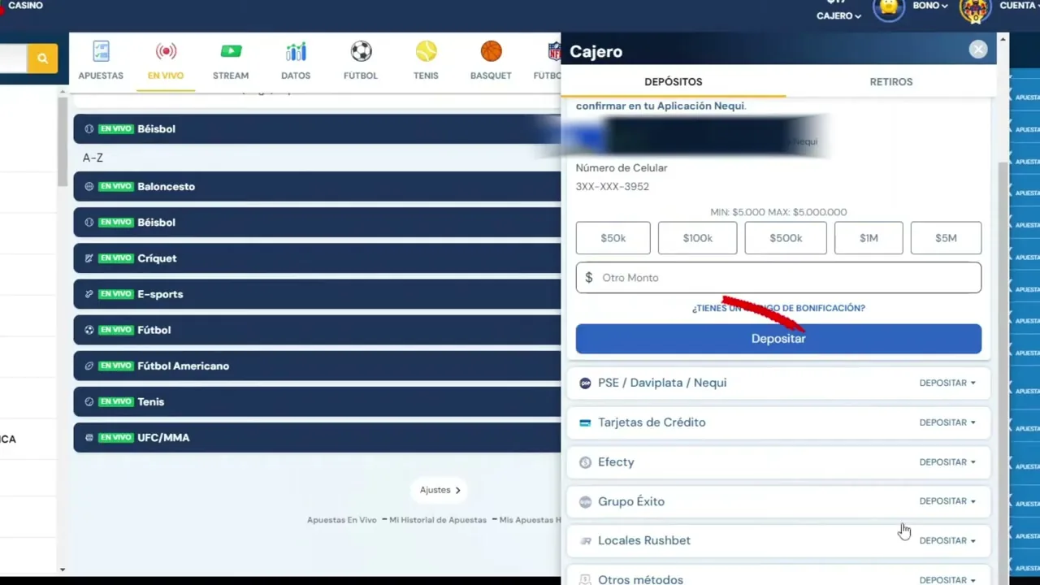Click the blue Depositar button
This screenshot has height=585, width=1040.
pos(778,339)
